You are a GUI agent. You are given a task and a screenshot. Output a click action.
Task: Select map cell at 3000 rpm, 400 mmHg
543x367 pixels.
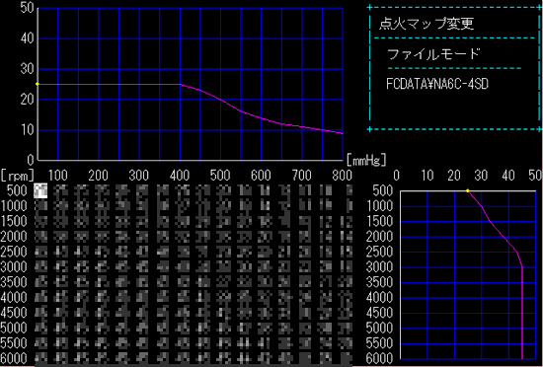183,266
